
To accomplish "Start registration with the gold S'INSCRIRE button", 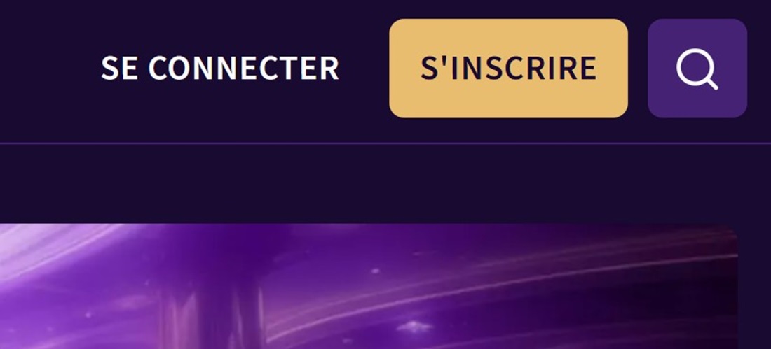I will pos(508,69).
